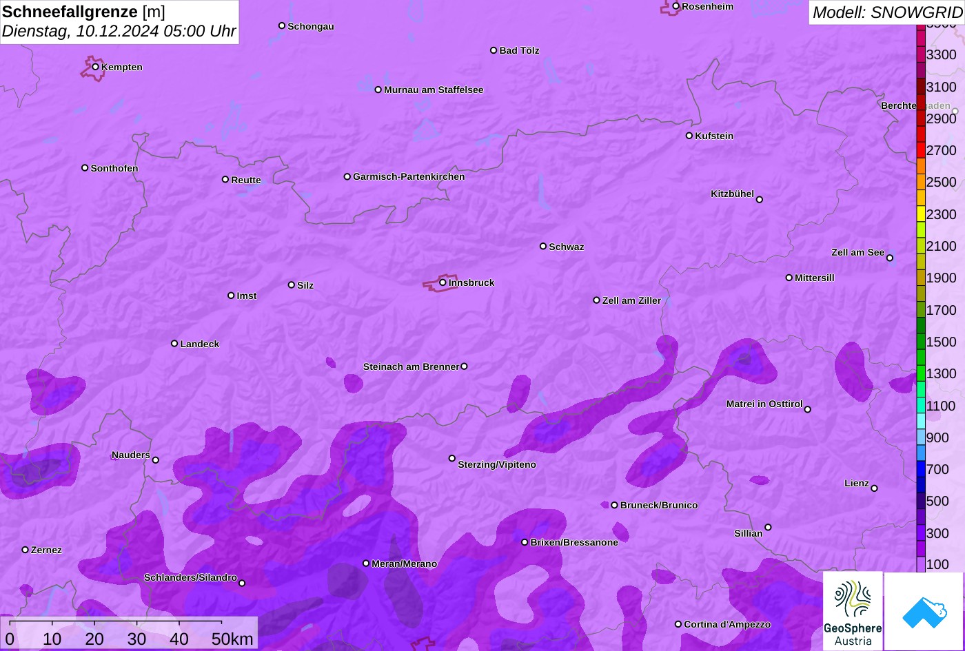Click the "Sonthofen" town label
The image size is (965, 651).
tap(114, 168)
